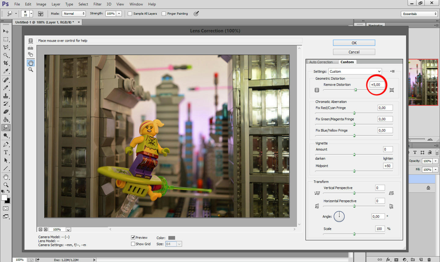
Task: Click the Remove Distortion value field
Action: (x=377, y=85)
